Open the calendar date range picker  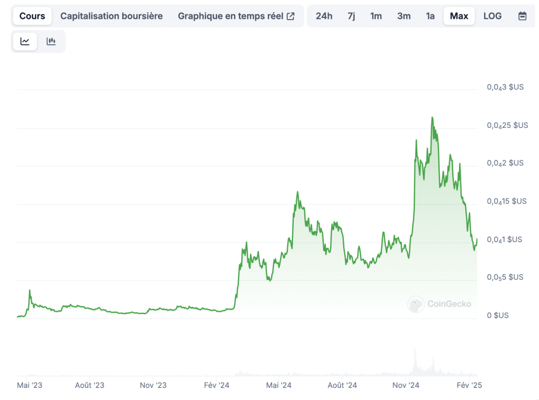point(522,16)
